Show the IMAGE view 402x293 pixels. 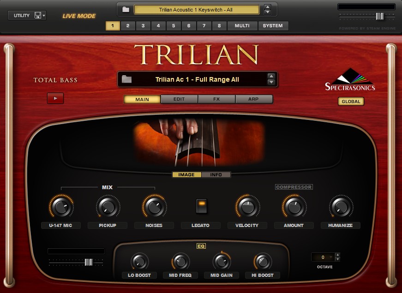pos(186,174)
